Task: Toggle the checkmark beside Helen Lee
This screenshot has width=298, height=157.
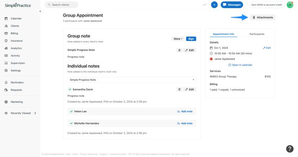Action: click(x=71, y=112)
